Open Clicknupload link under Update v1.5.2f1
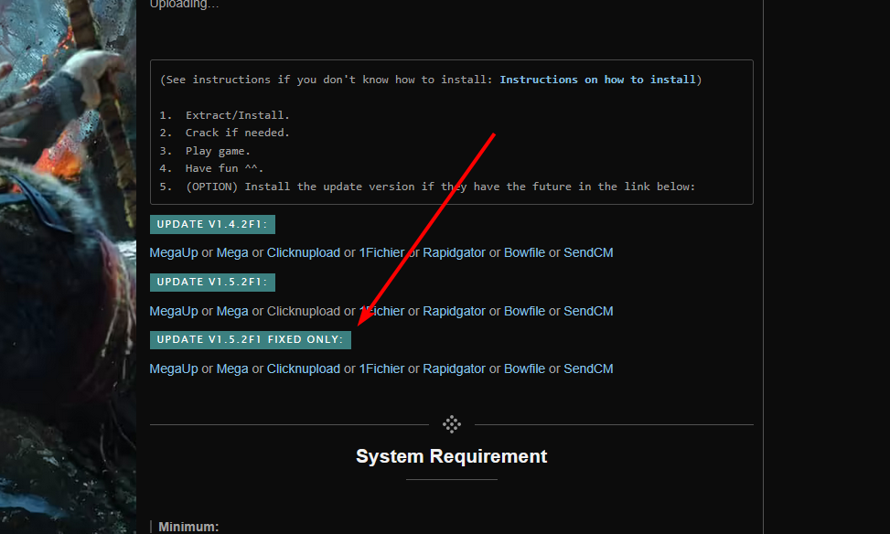 pos(304,311)
